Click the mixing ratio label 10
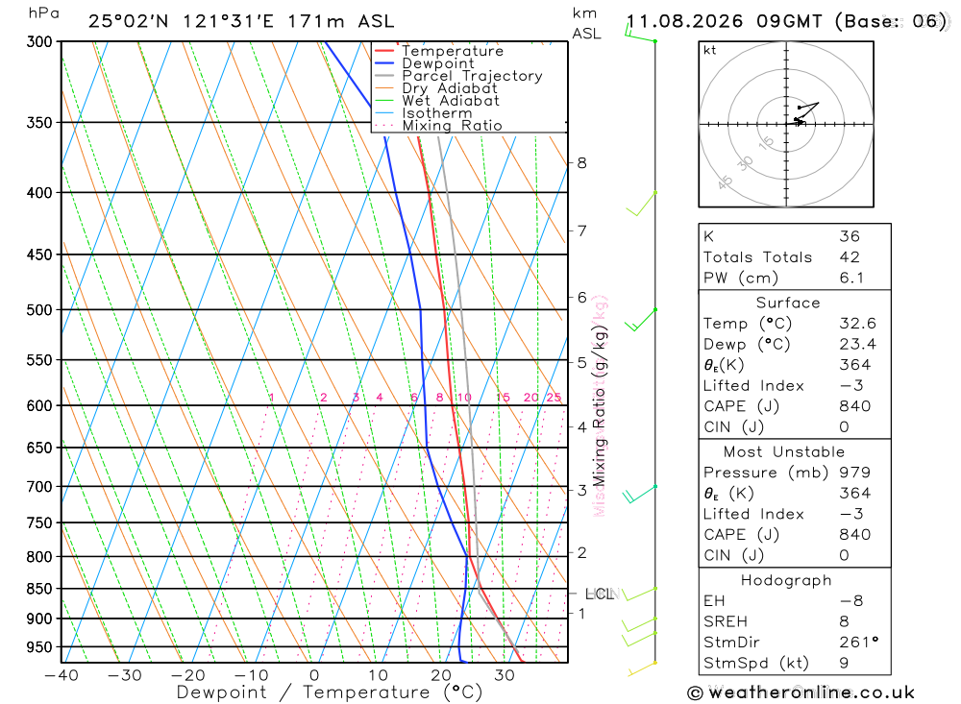This screenshot has height=704, width=961. [464, 398]
